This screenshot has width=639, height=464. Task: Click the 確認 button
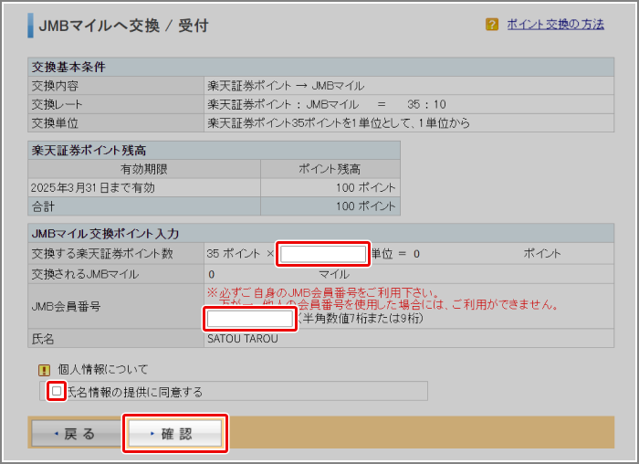[175, 434]
